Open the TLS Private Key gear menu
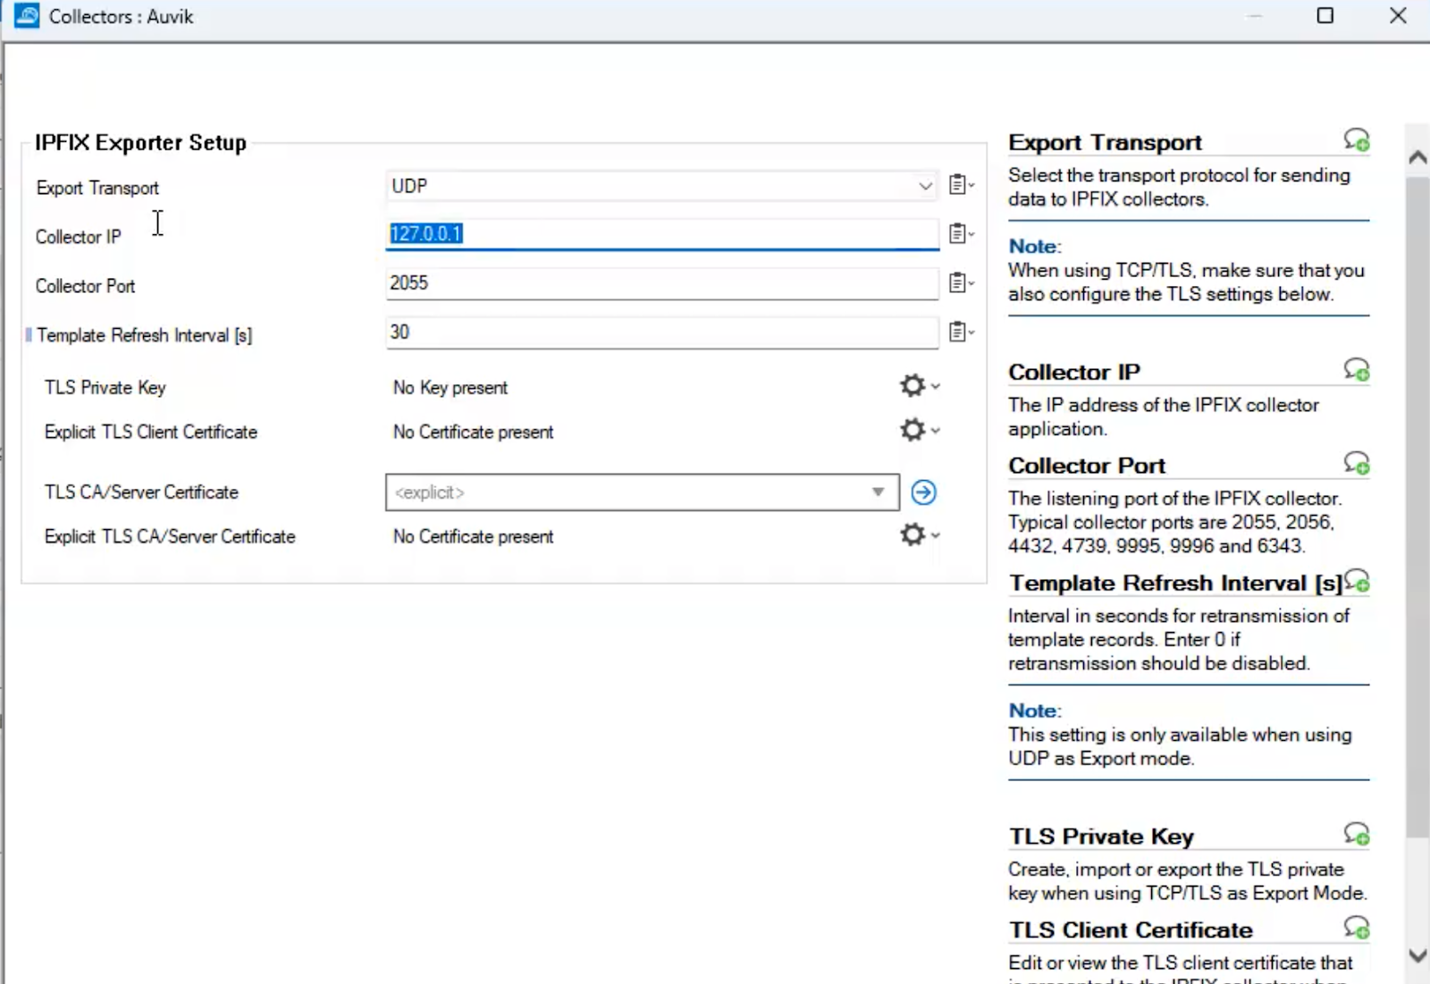1430x984 pixels. point(919,386)
